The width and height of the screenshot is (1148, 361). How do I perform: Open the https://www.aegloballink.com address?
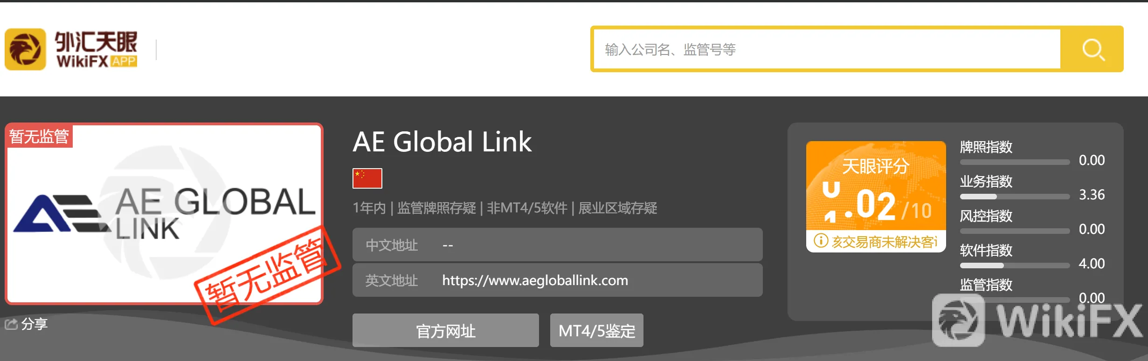(535, 280)
